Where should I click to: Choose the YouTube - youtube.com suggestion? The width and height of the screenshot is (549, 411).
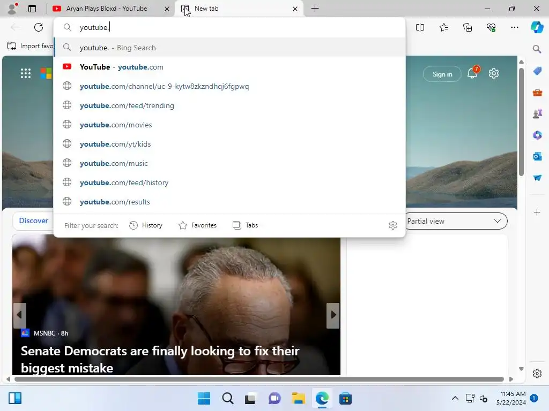point(229,67)
